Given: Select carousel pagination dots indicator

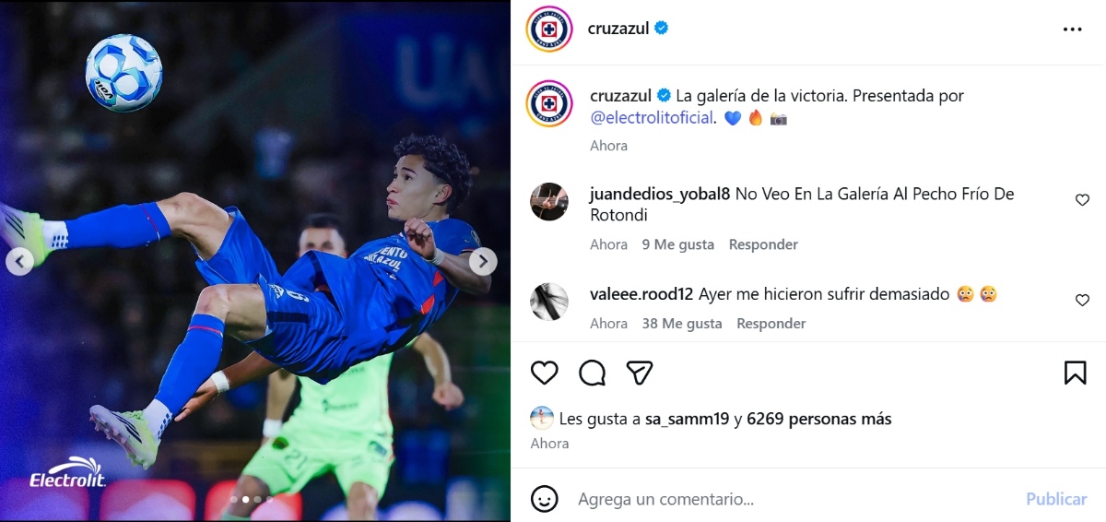Looking at the screenshot, I should 251,499.
